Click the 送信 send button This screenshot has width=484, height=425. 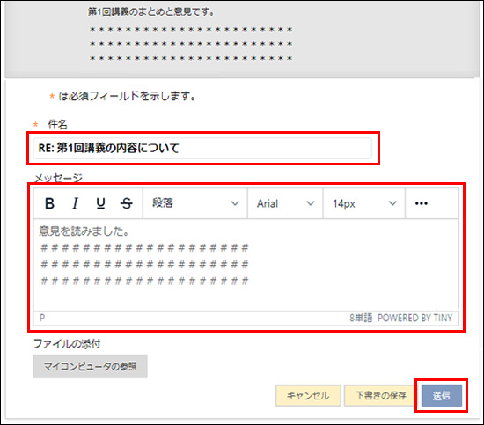[442, 395]
